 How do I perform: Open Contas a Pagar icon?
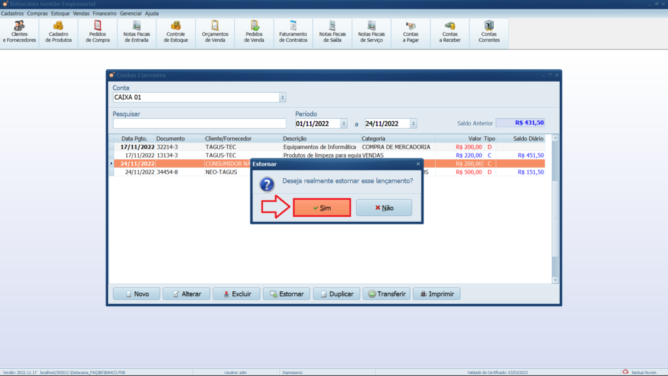pos(410,31)
